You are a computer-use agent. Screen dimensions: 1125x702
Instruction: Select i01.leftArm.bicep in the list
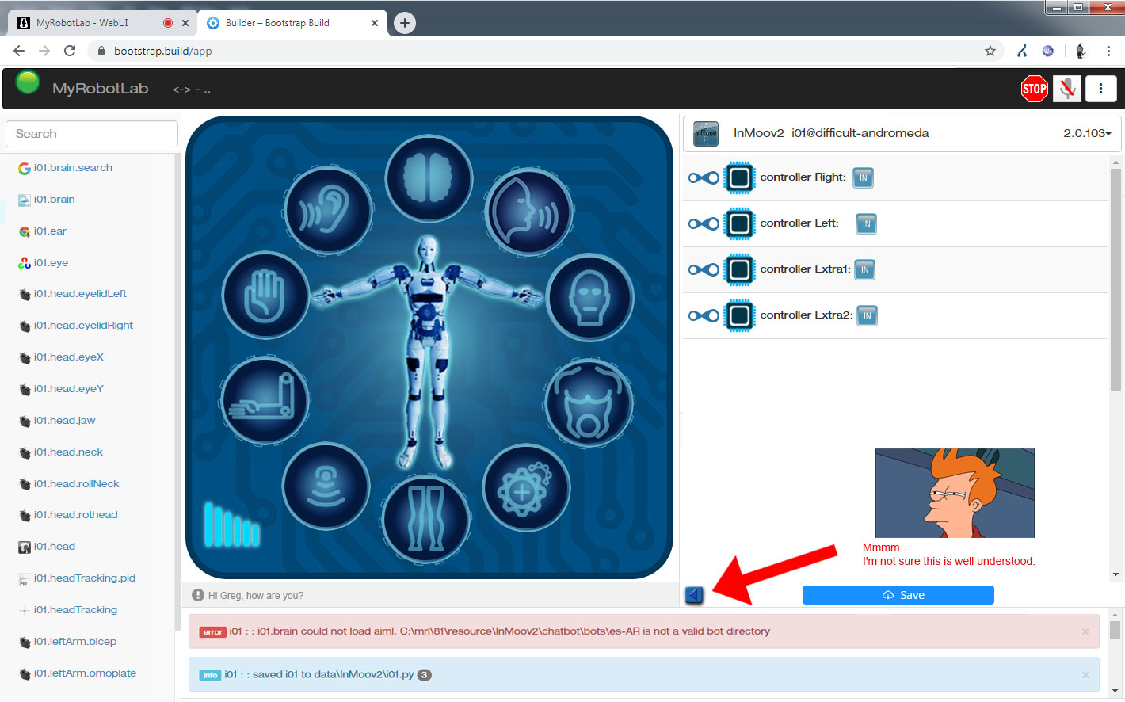coord(75,642)
